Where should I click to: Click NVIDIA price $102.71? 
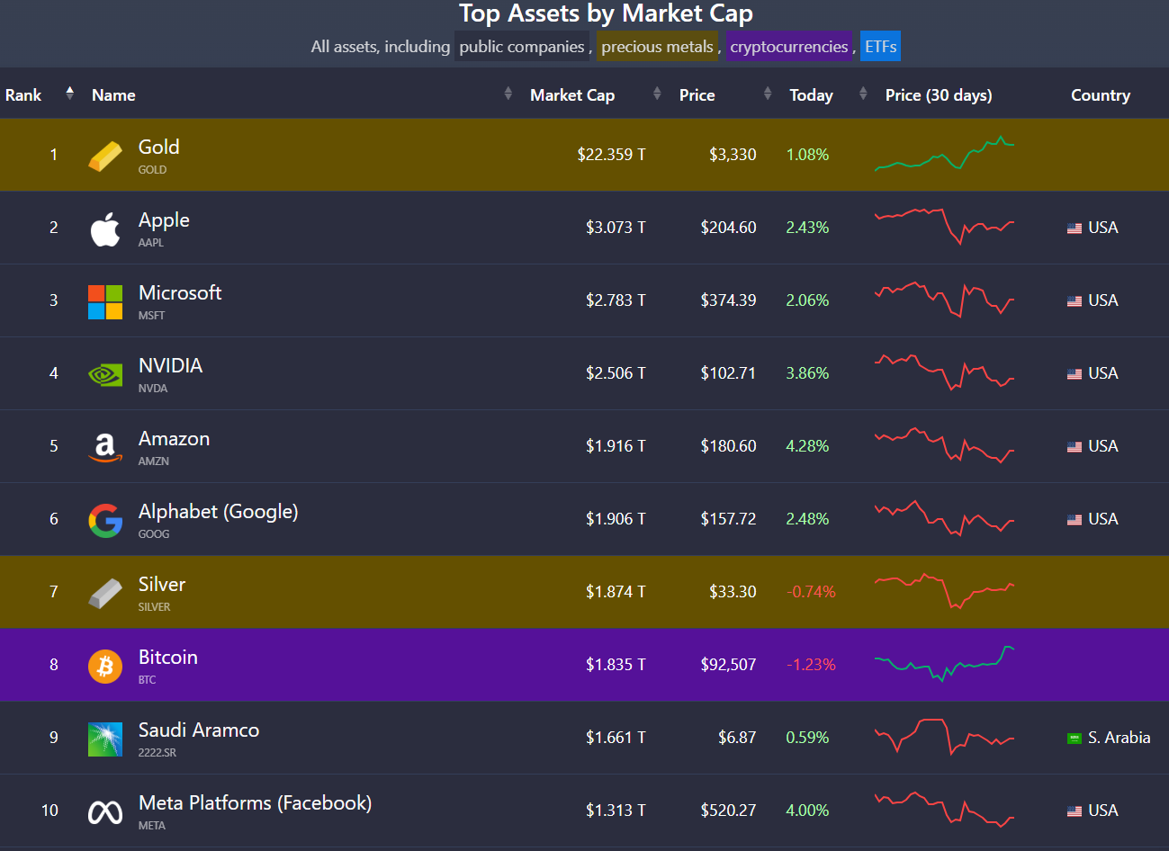(728, 373)
